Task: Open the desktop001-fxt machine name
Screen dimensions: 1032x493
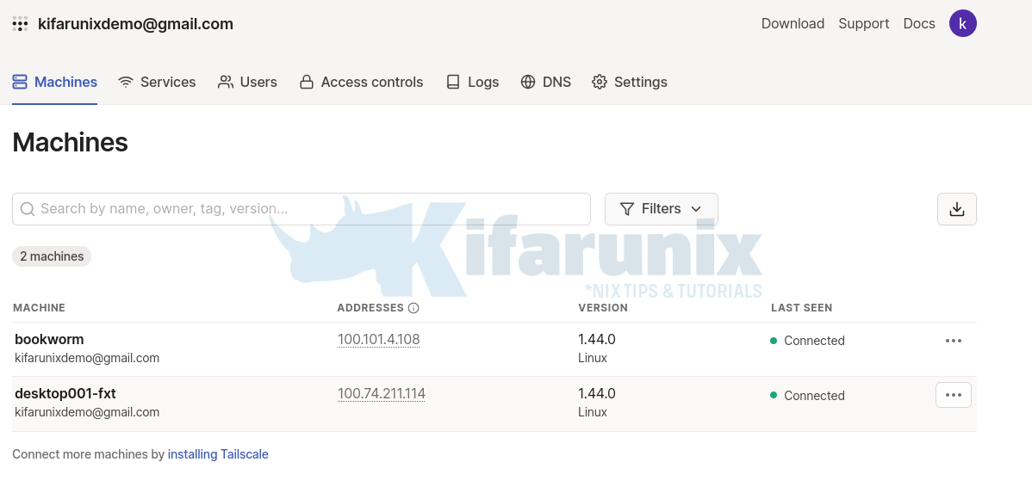Action: (65, 393)
